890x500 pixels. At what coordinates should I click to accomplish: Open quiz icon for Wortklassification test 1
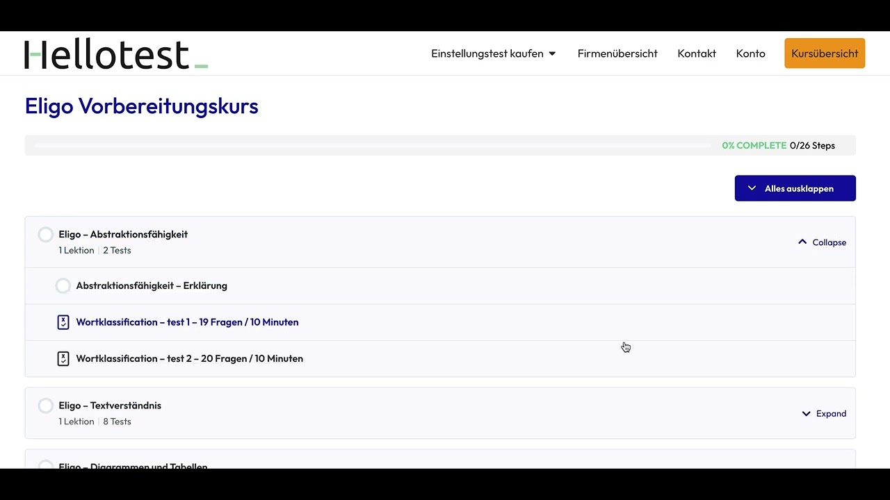pyautogui.click(x=63, y=322)
